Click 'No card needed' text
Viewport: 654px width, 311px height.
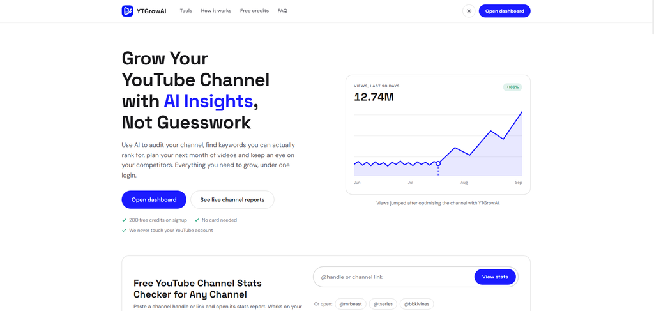(220, 220)
